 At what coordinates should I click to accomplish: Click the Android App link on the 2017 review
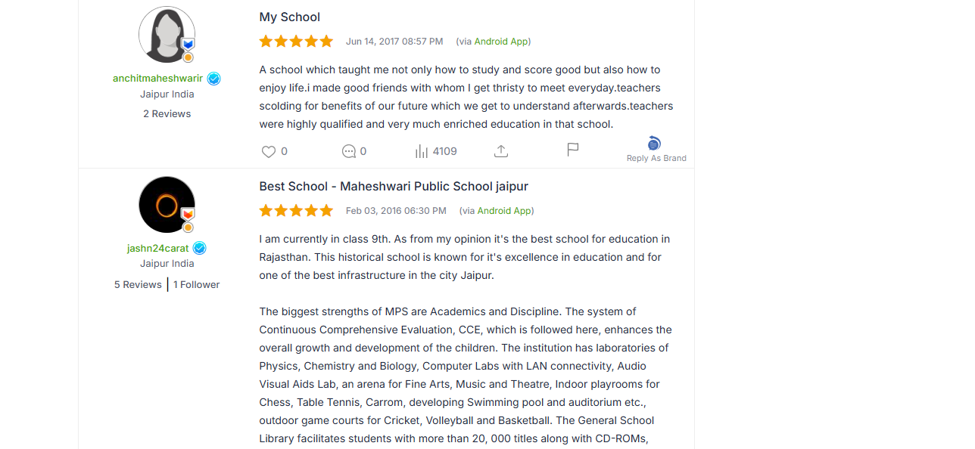click(501, 42)
